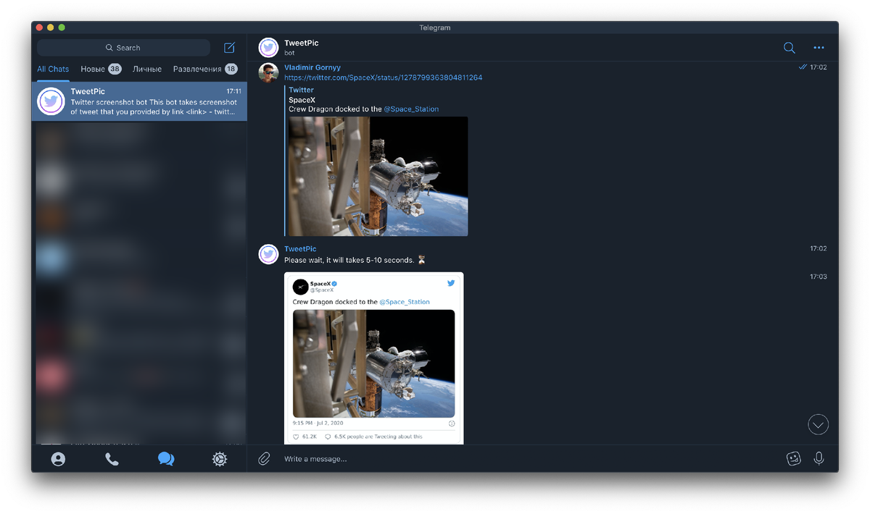Click the scroll-to-bottom arrow button

(x=818, y=425)
